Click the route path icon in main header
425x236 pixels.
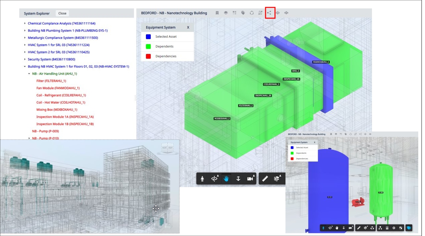tap(260, 13)
